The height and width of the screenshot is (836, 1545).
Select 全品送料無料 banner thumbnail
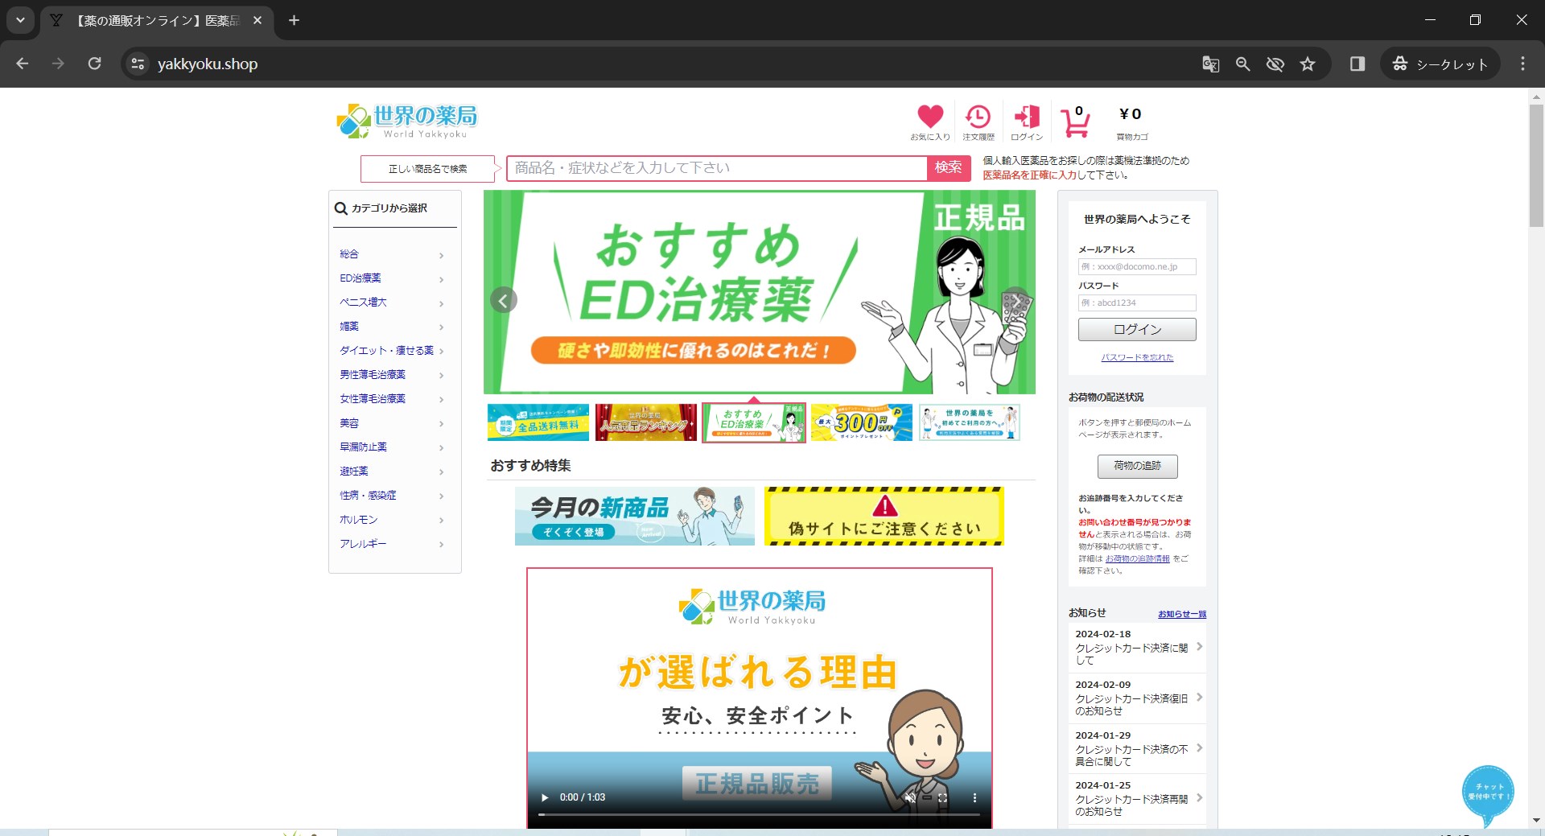coord(538,422)
